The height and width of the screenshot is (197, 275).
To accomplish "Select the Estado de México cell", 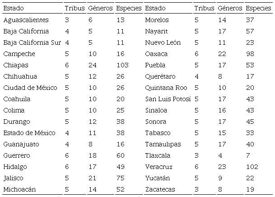I will pos(29,133).
